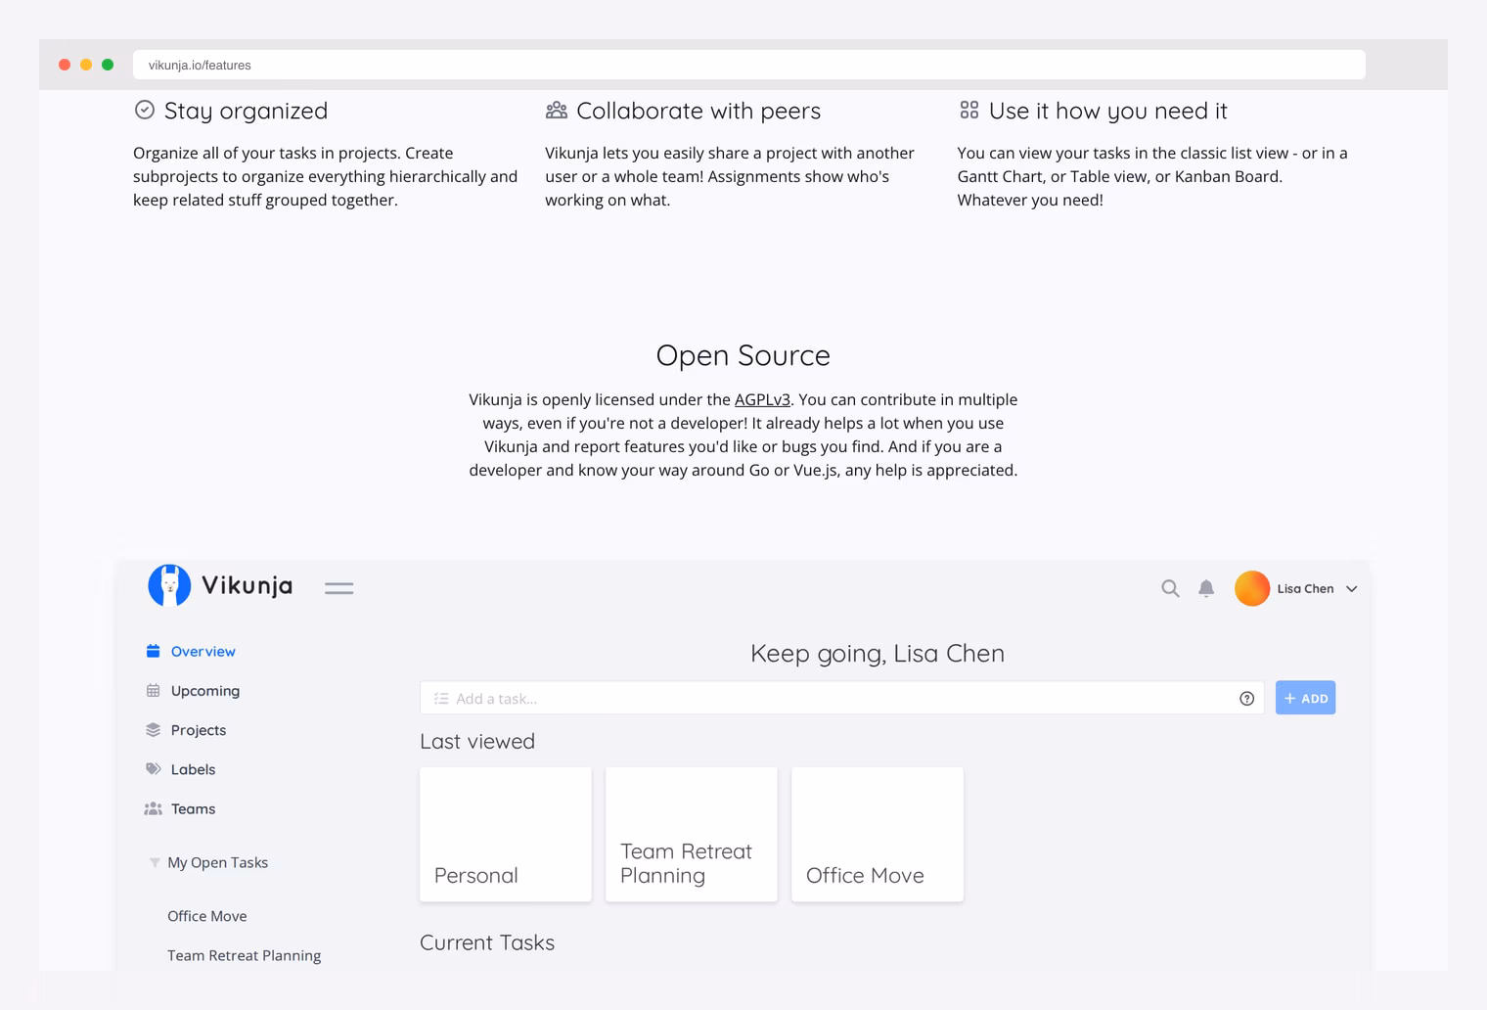Expand the Lisa Chen user dropdown chevron
The height and width of the screenshot is (1010, 1487).
pyautogui.click(x=1352, y=589)
